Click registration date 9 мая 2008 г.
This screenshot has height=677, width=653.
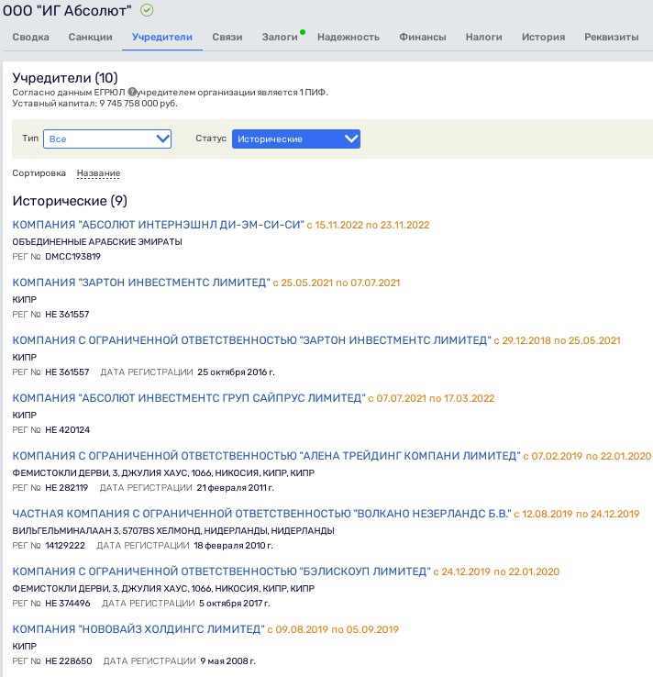(x=227, y=661)
